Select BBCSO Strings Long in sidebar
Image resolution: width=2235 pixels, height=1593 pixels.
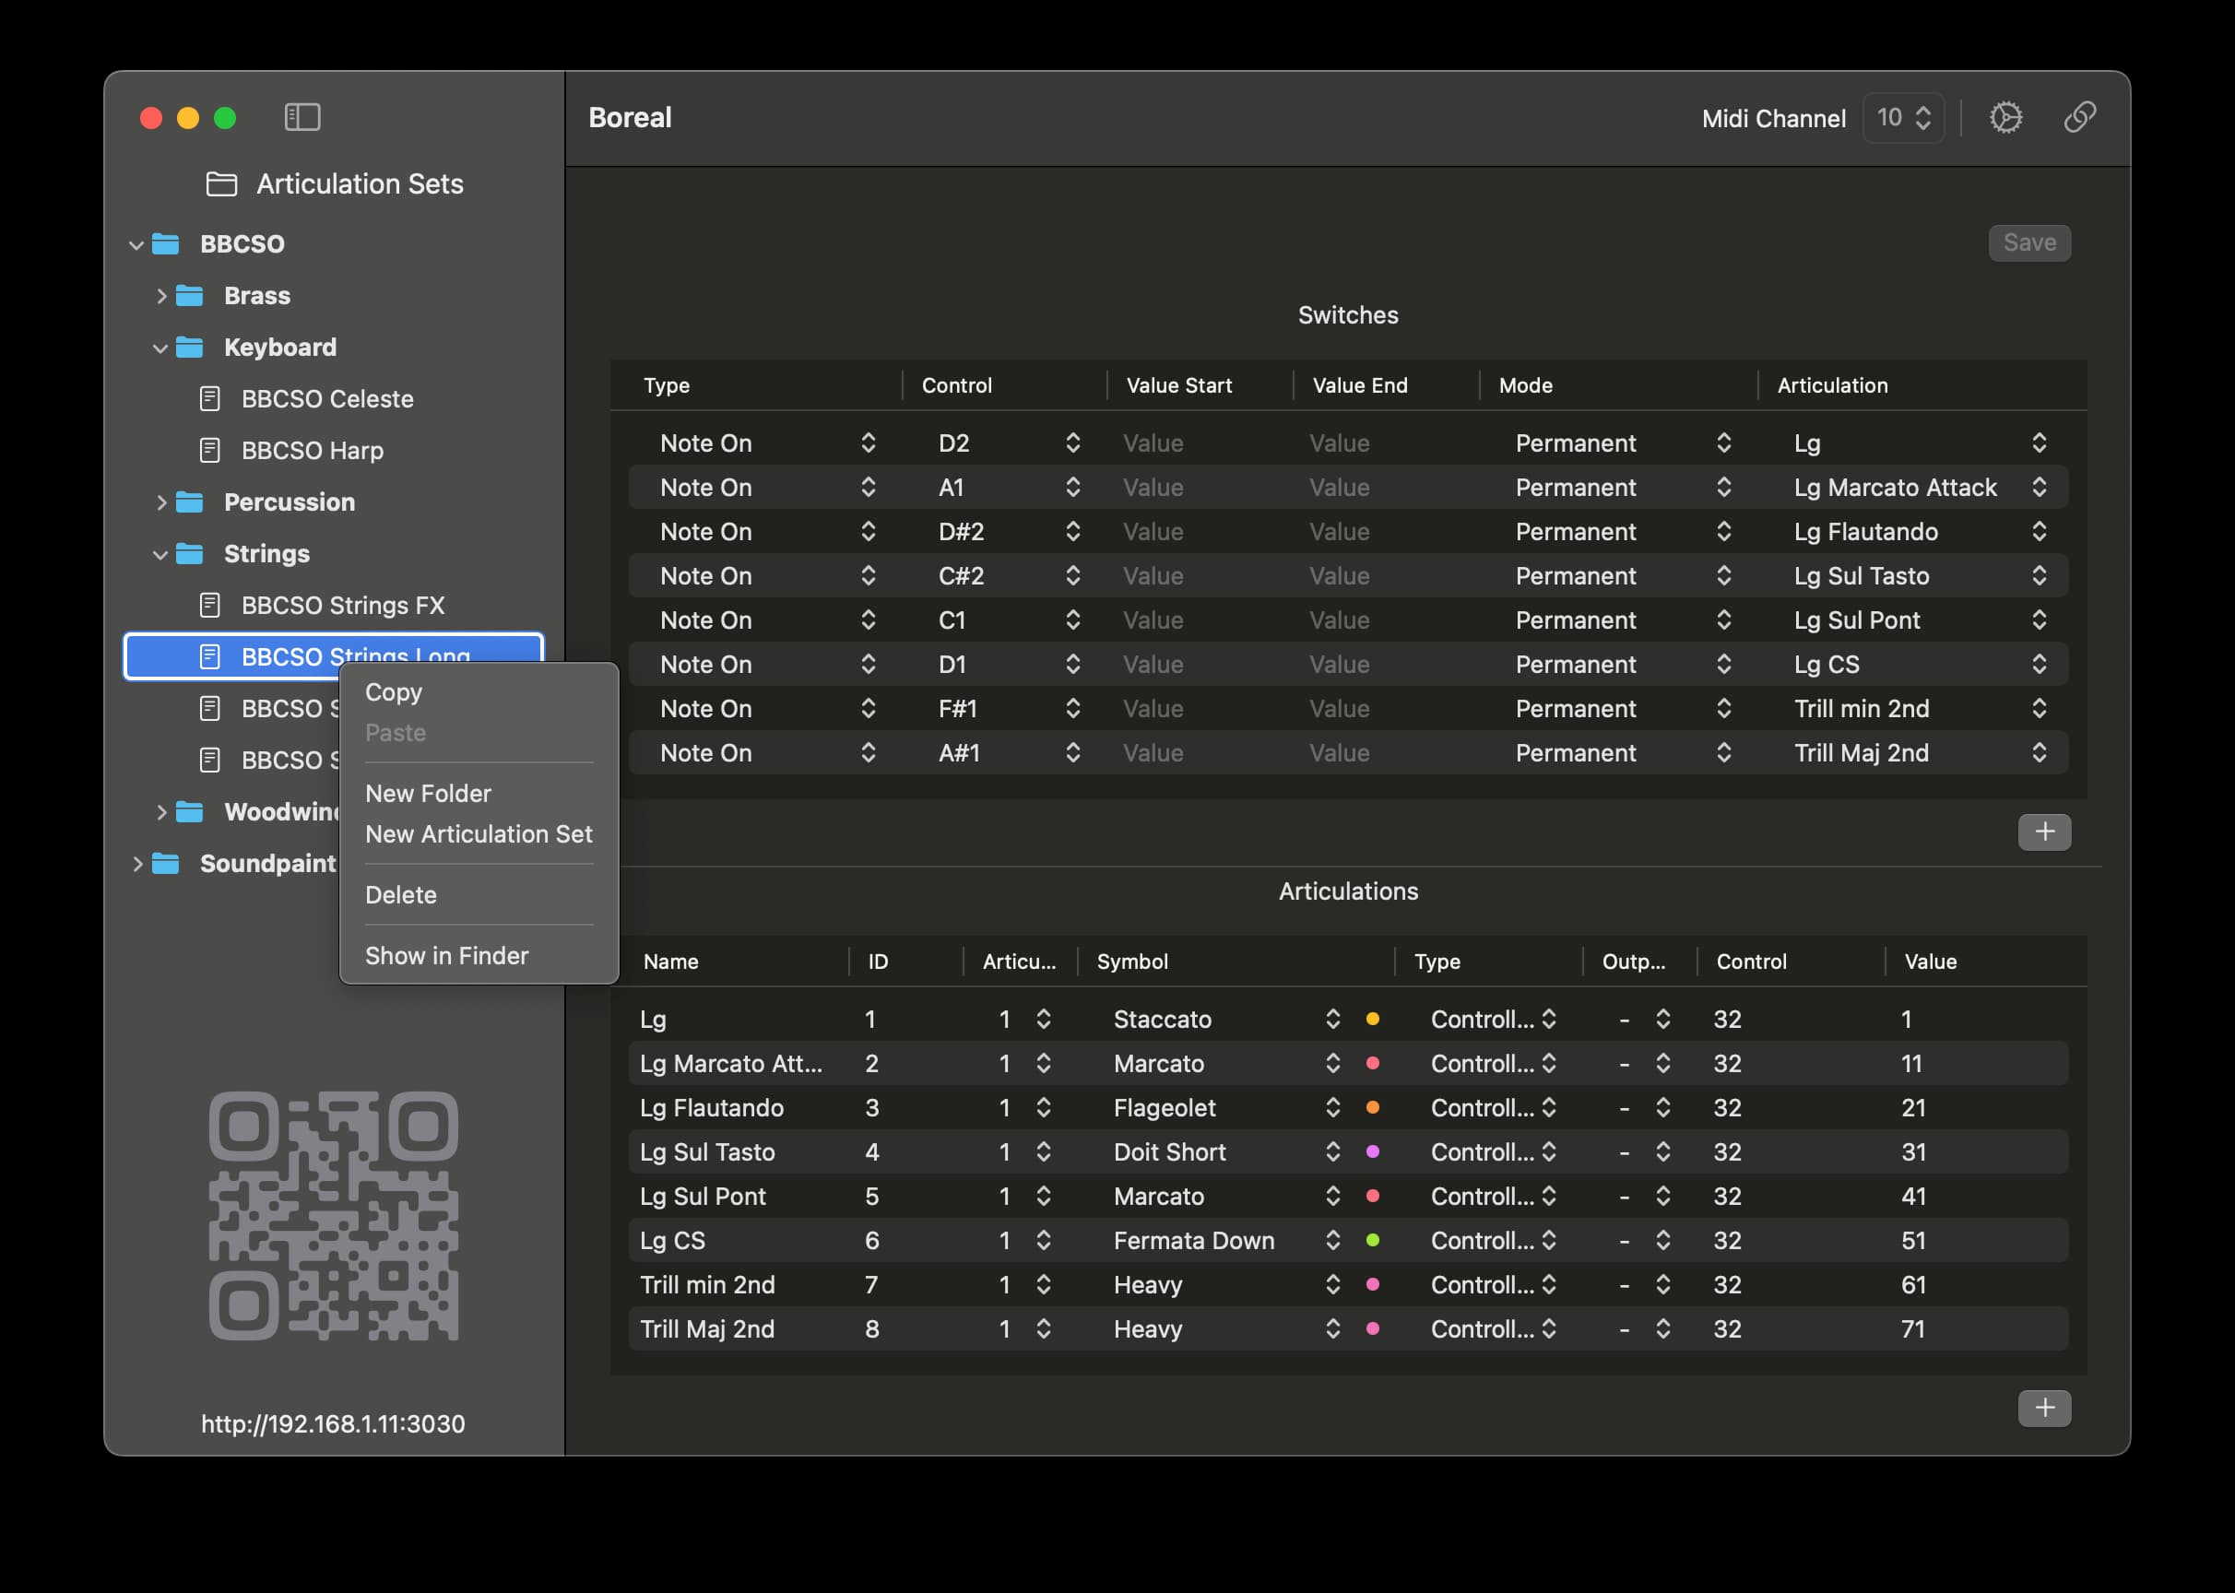[x=334, y=656]
